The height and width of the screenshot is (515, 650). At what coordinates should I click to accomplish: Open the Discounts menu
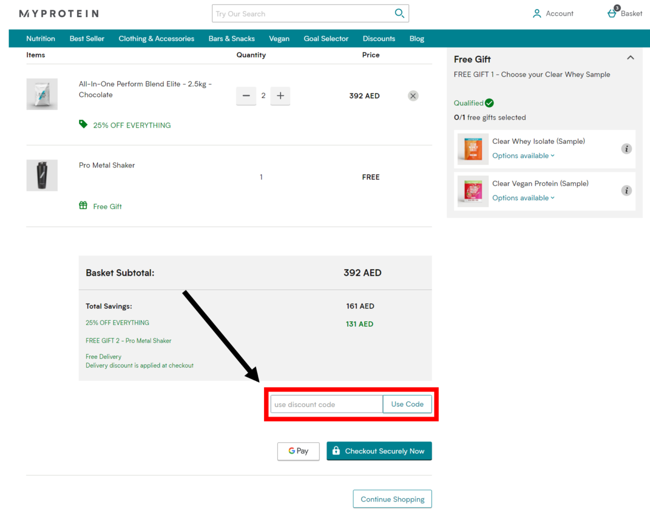[379, 39]
